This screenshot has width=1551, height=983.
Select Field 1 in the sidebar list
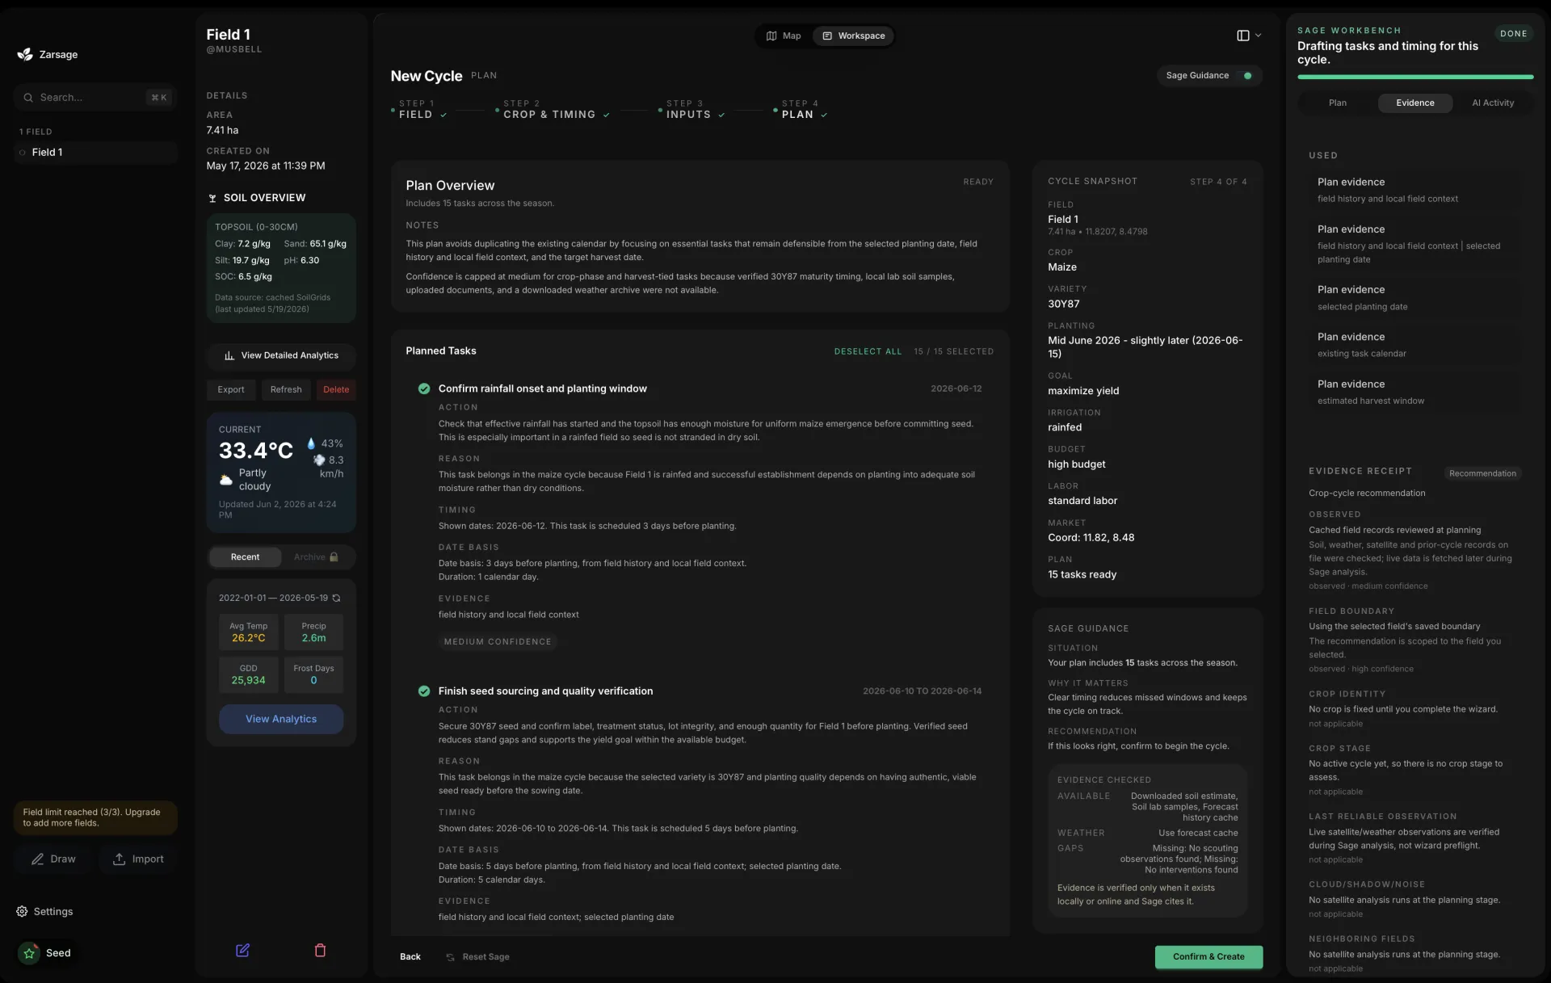(x=95, y=153)
